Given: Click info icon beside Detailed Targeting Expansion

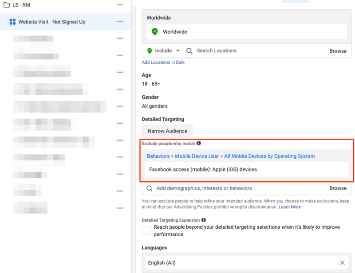Looking at the screenshot, I should coord(204,220).
